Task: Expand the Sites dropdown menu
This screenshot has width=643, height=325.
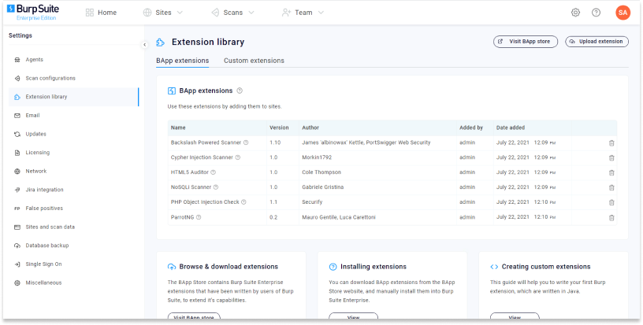Action: [163, 13]
